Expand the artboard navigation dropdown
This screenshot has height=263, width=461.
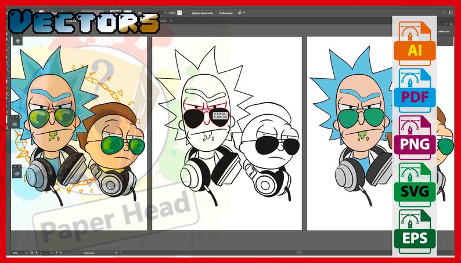coord(52,253)
